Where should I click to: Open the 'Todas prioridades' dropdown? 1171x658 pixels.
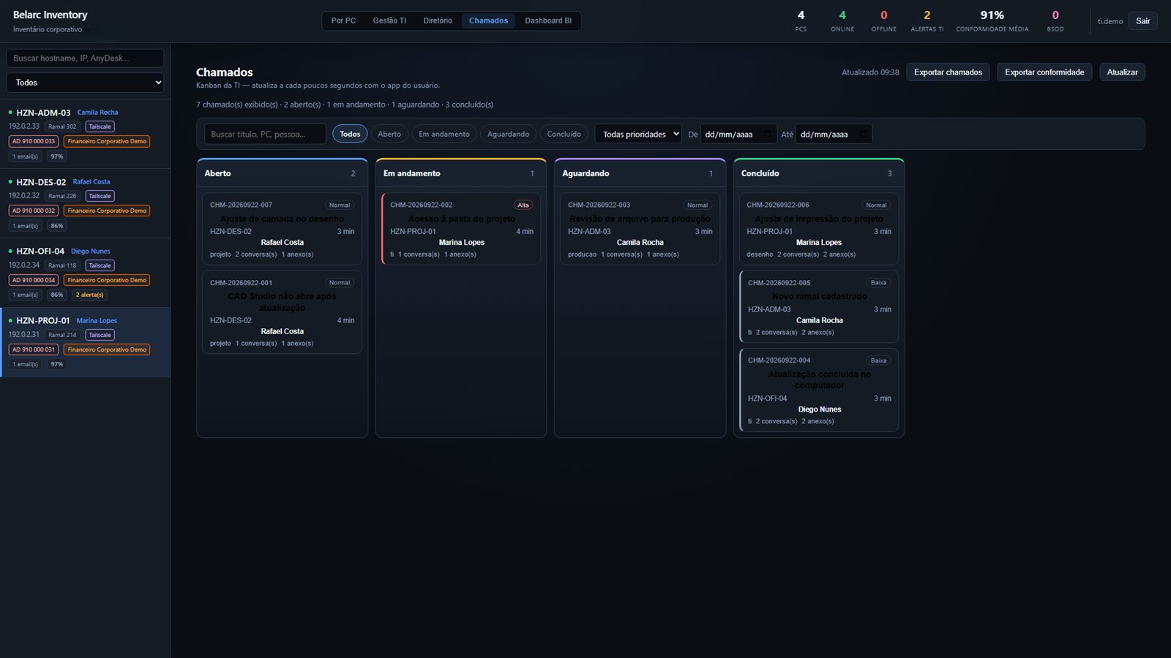tap(638, 134)
